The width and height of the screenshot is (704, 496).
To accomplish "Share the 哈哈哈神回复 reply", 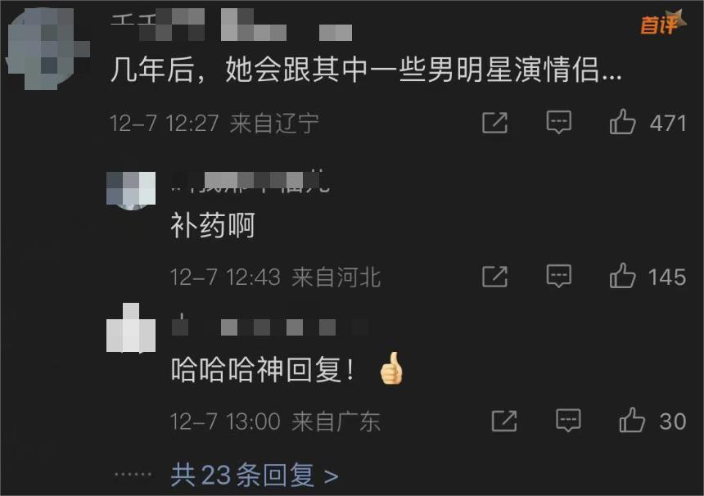I will click(504, 421).
